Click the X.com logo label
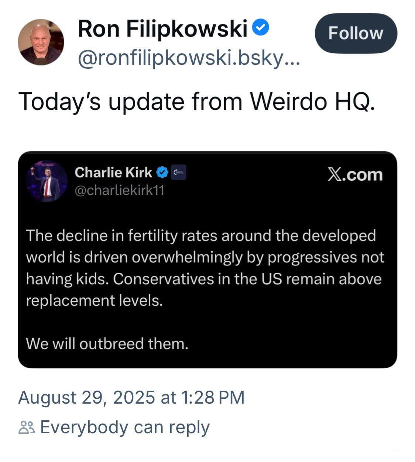This screenshot has height=462, width=415. [355, 174]
